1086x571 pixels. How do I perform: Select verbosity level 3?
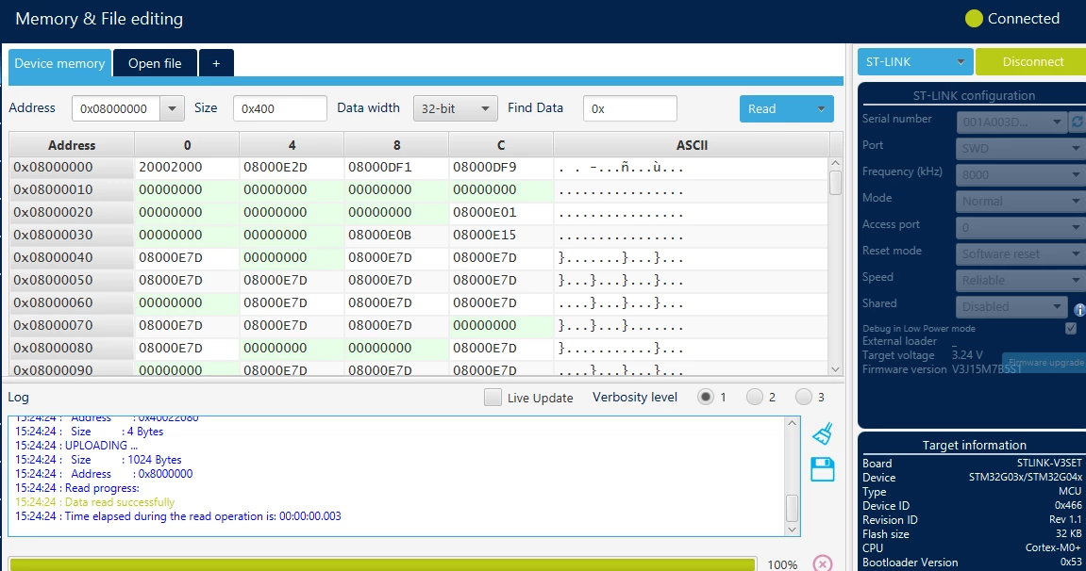[804, 397]
